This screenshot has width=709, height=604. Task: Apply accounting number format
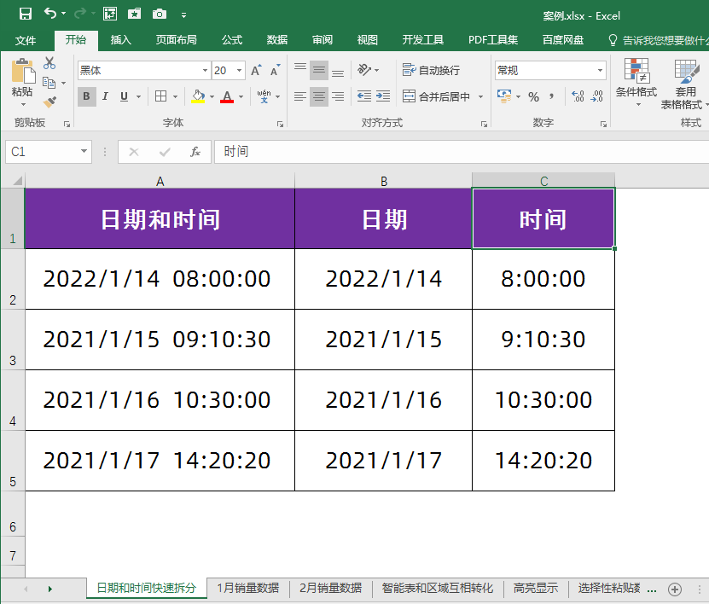(x=503, y=96)
